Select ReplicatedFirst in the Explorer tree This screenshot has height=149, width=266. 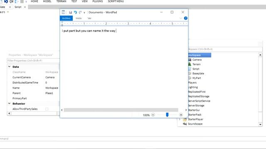click(x=197, y=92)
